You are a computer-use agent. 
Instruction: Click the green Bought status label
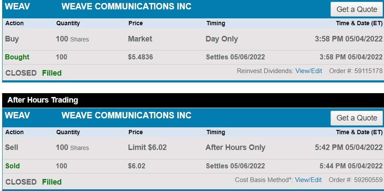click(x=17, y=57)
